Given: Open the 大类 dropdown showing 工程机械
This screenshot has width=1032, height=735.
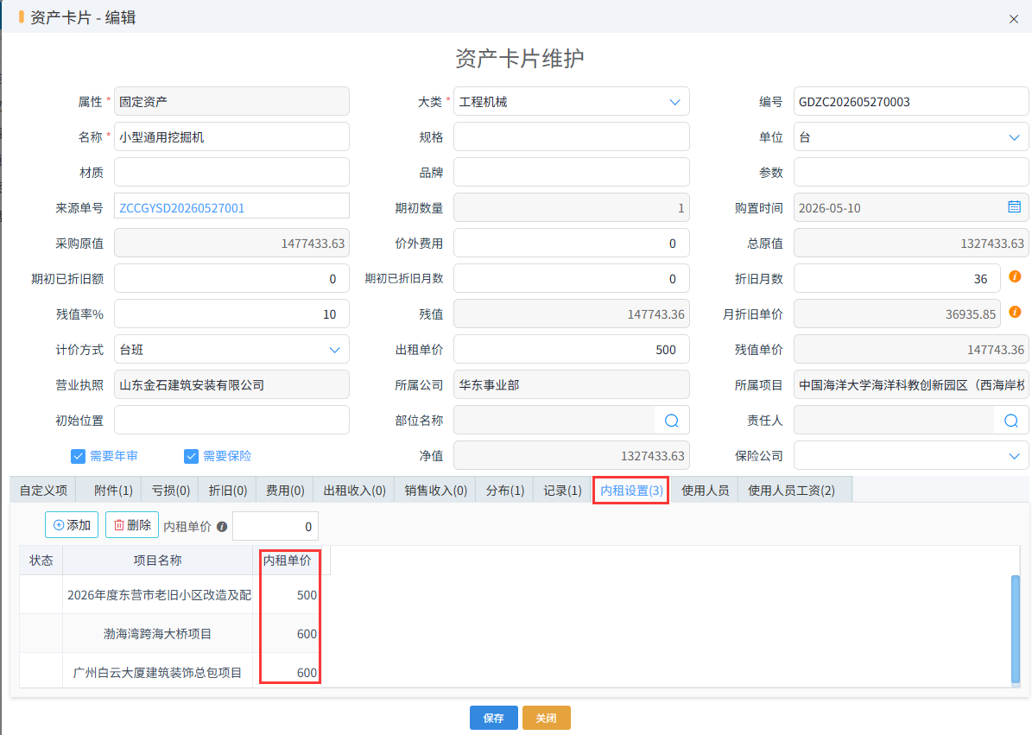Looking at the screenshot, I should tap(572, 102).
